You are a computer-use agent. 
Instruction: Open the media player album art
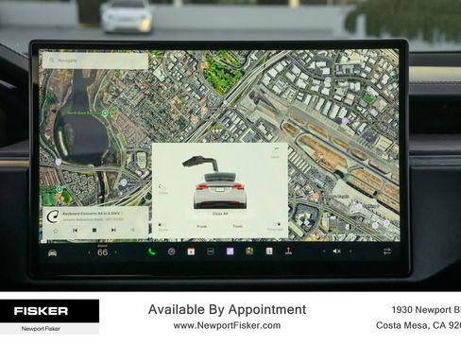point(53,217)
